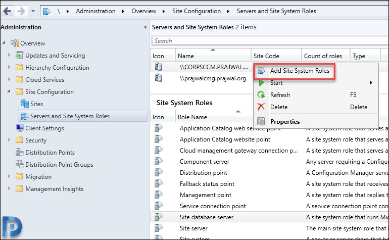Sort servers by Type column

[365, 56]
